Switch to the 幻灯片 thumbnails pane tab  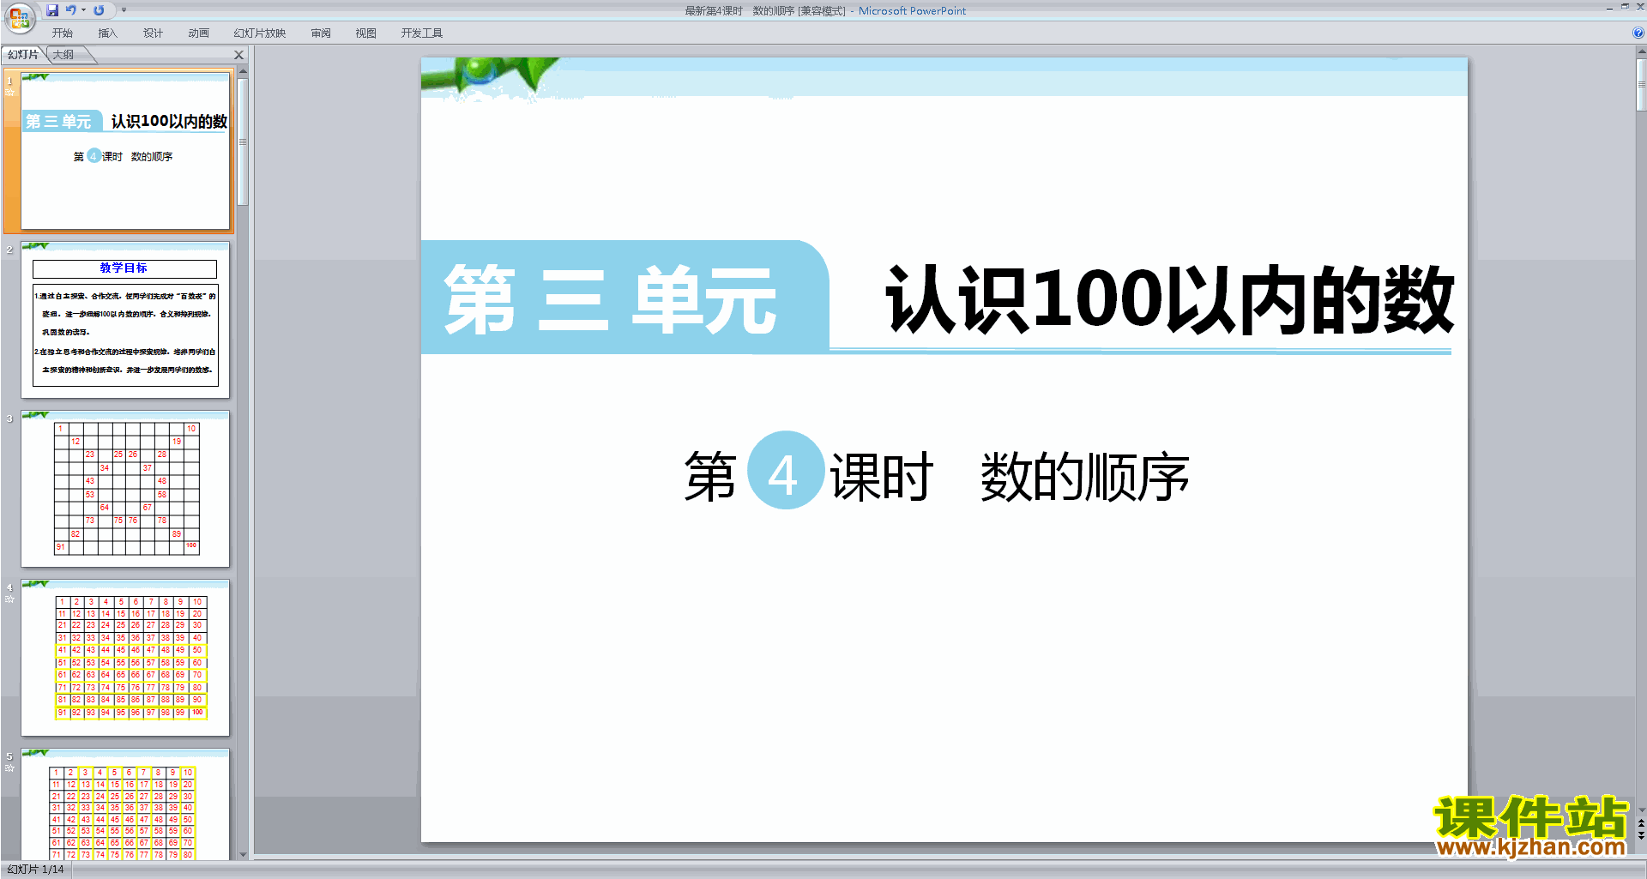pyautogui.click(x=23, y=55)
